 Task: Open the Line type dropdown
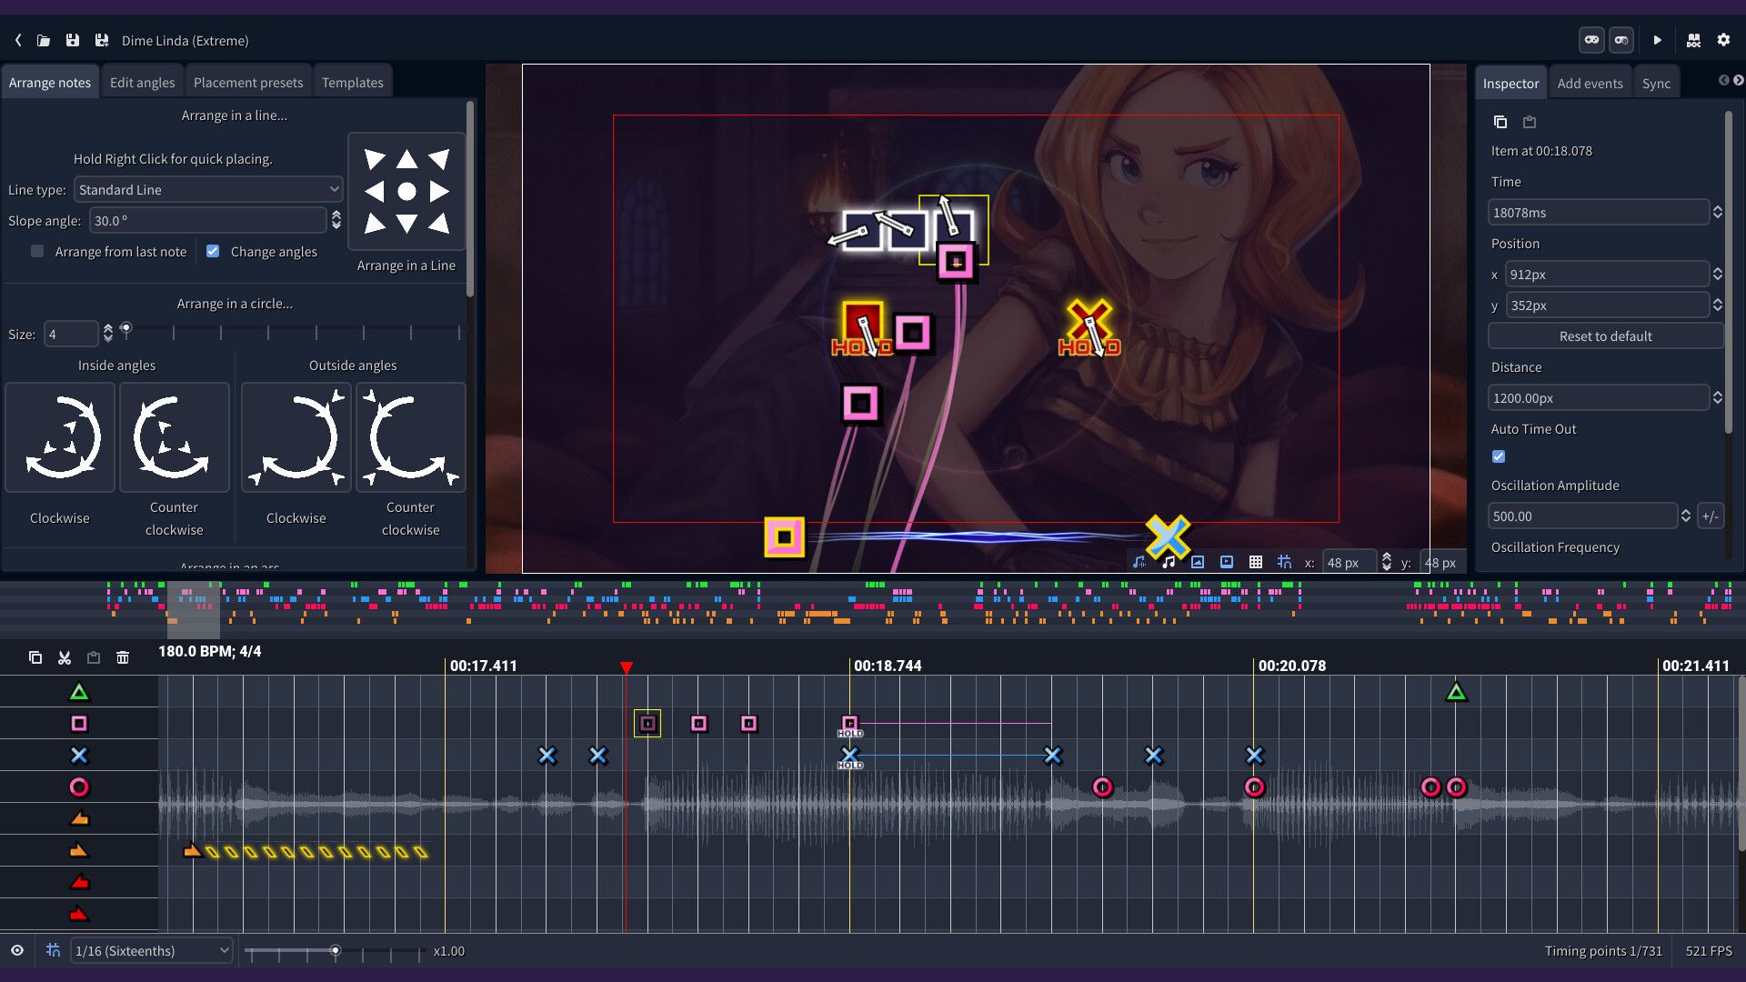208,190
